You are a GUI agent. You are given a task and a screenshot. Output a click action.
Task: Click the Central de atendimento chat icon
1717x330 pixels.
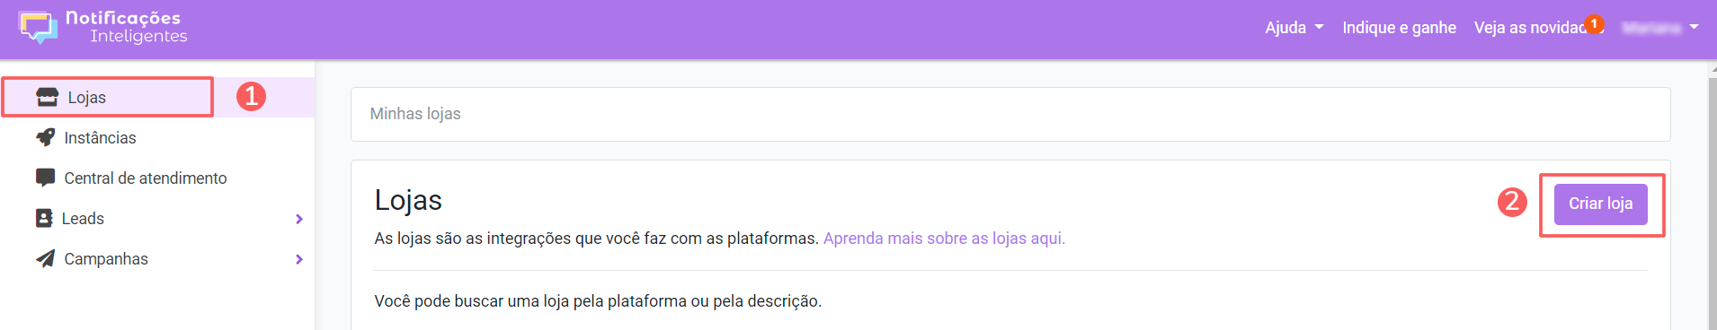point(45,178)
